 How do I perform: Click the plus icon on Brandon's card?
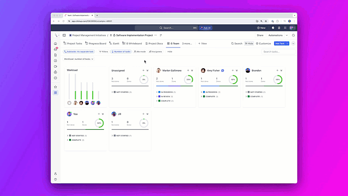click(x=277, y=71)
